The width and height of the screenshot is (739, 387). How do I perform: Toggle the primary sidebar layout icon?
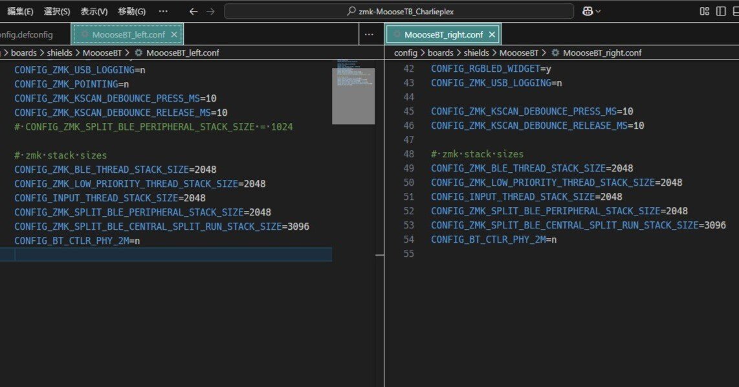tap(721, 11)
